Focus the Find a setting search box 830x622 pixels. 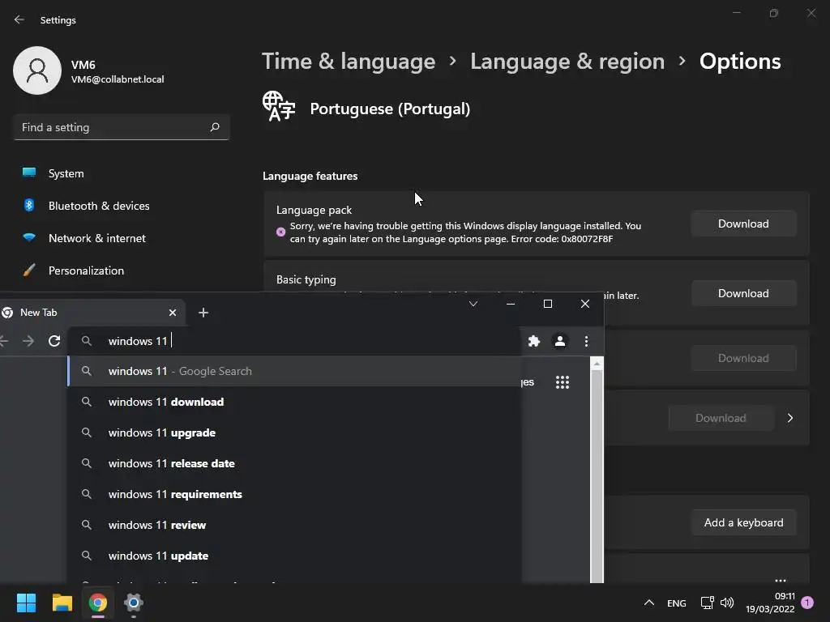pos(122,127)
